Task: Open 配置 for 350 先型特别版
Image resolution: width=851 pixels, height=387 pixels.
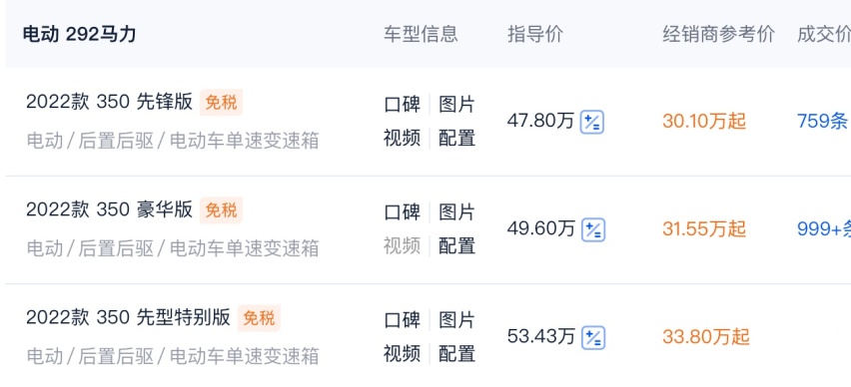Action: [x=457, y=354]
